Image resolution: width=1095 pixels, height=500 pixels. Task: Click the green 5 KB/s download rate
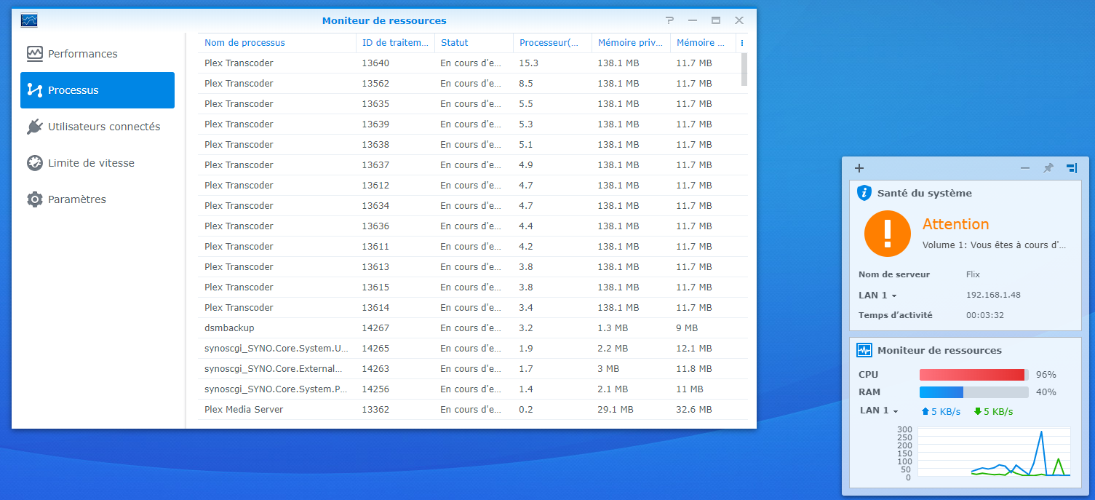coord(993,411)
